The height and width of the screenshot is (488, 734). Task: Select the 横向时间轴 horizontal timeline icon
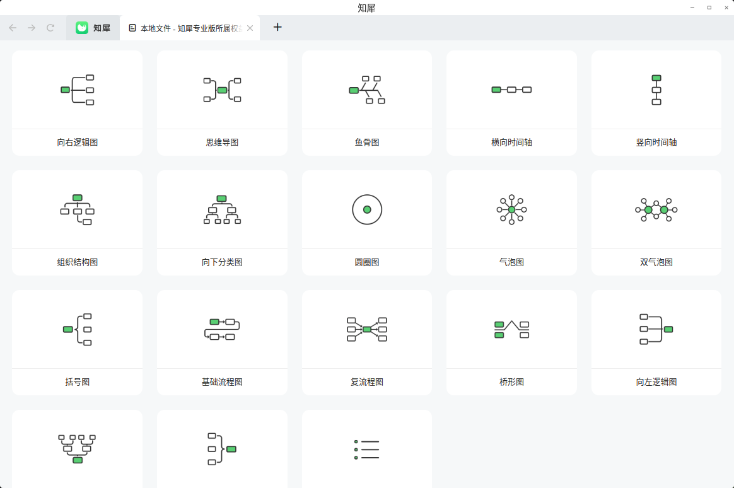pyautogui.click(x=511, y=90)
